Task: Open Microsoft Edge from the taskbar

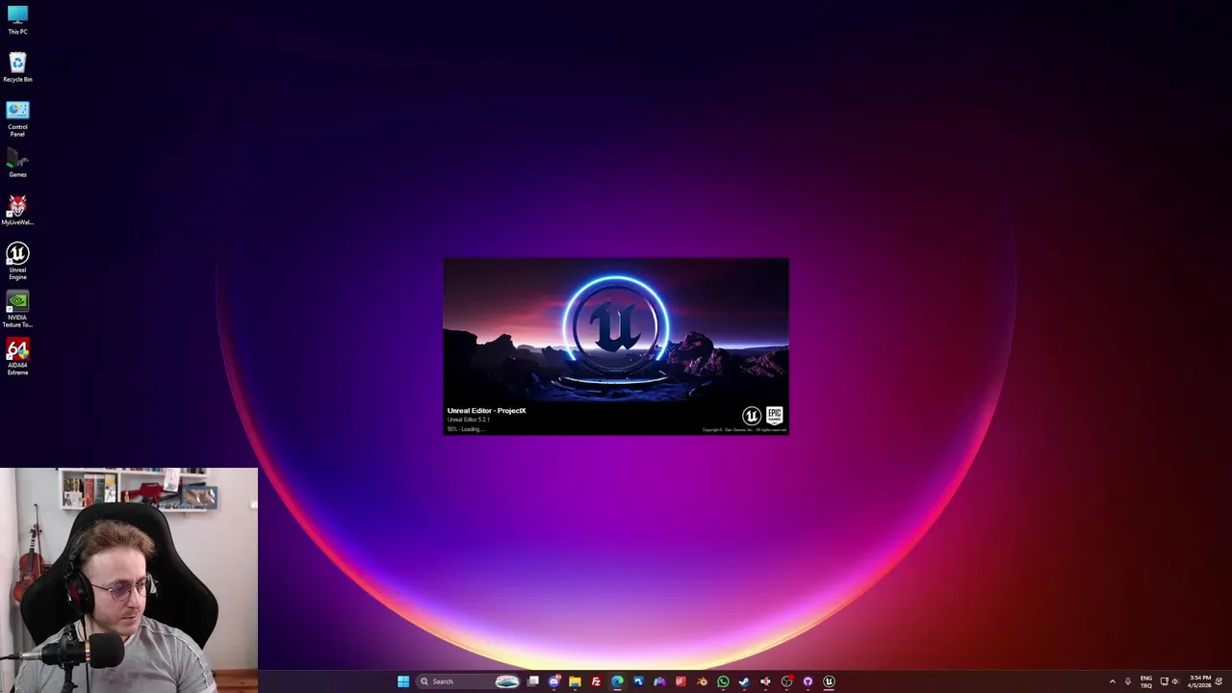Action: 617,681
